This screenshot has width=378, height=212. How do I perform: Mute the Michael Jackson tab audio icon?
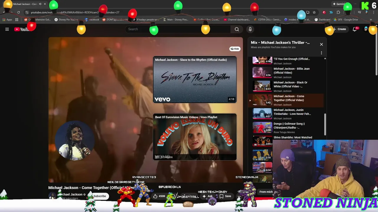pos(40,4)
